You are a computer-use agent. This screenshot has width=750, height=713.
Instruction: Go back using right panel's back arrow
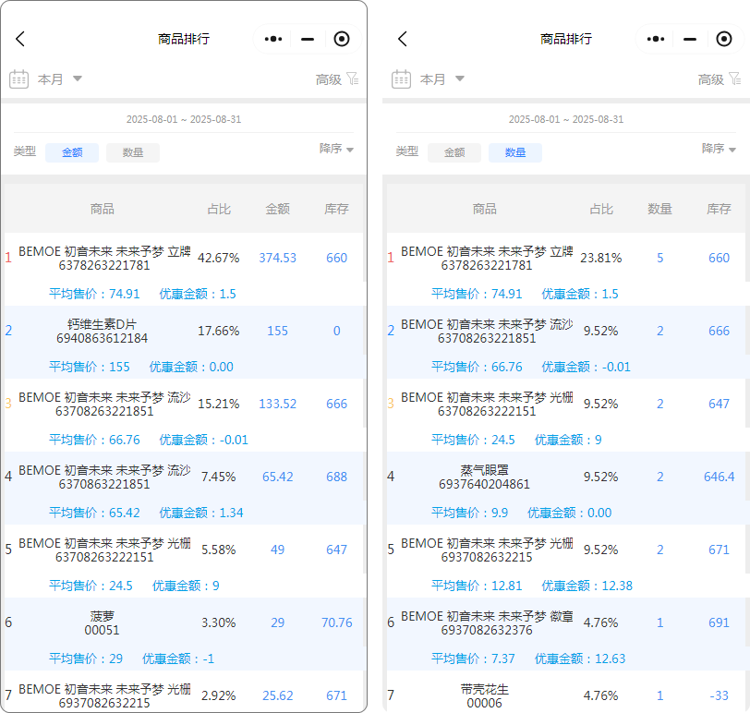click(403, 39)
